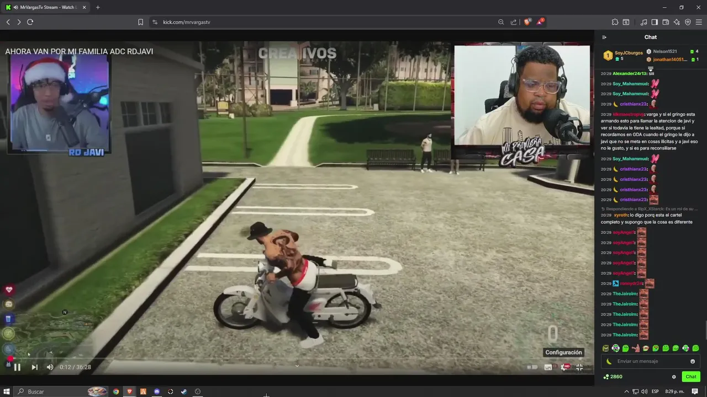The image size is (707, 397).
Task: Show hidden system tray icons
Action: pos(626,391)
